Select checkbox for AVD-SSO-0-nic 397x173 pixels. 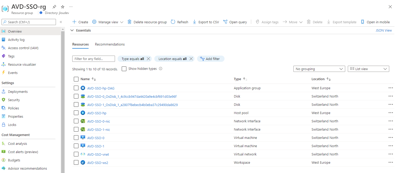(x=76, y=121)
